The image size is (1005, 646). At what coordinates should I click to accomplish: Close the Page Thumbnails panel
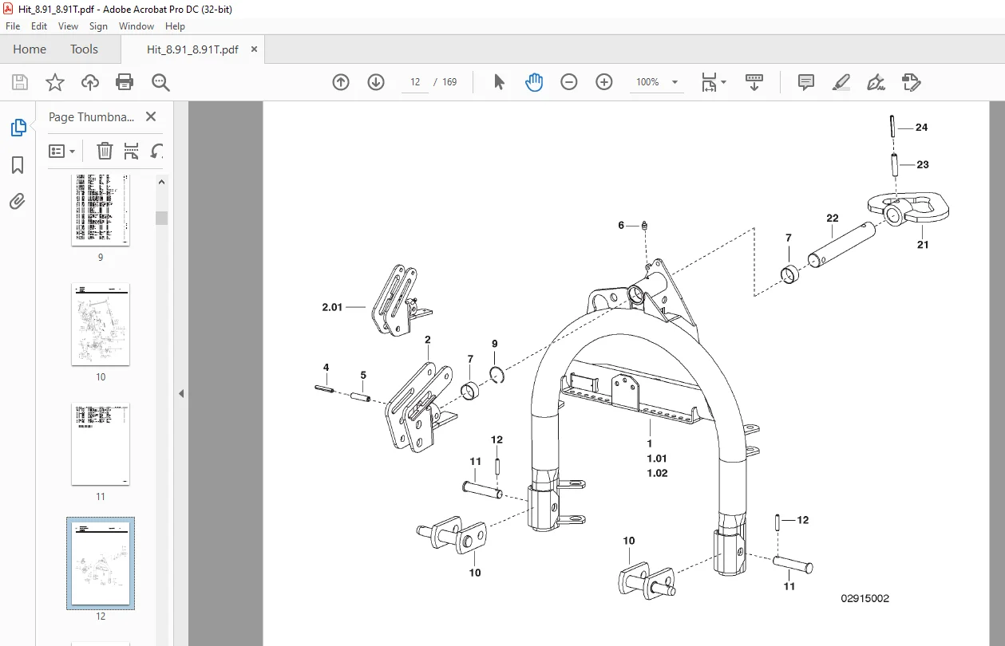coord(151,116)
